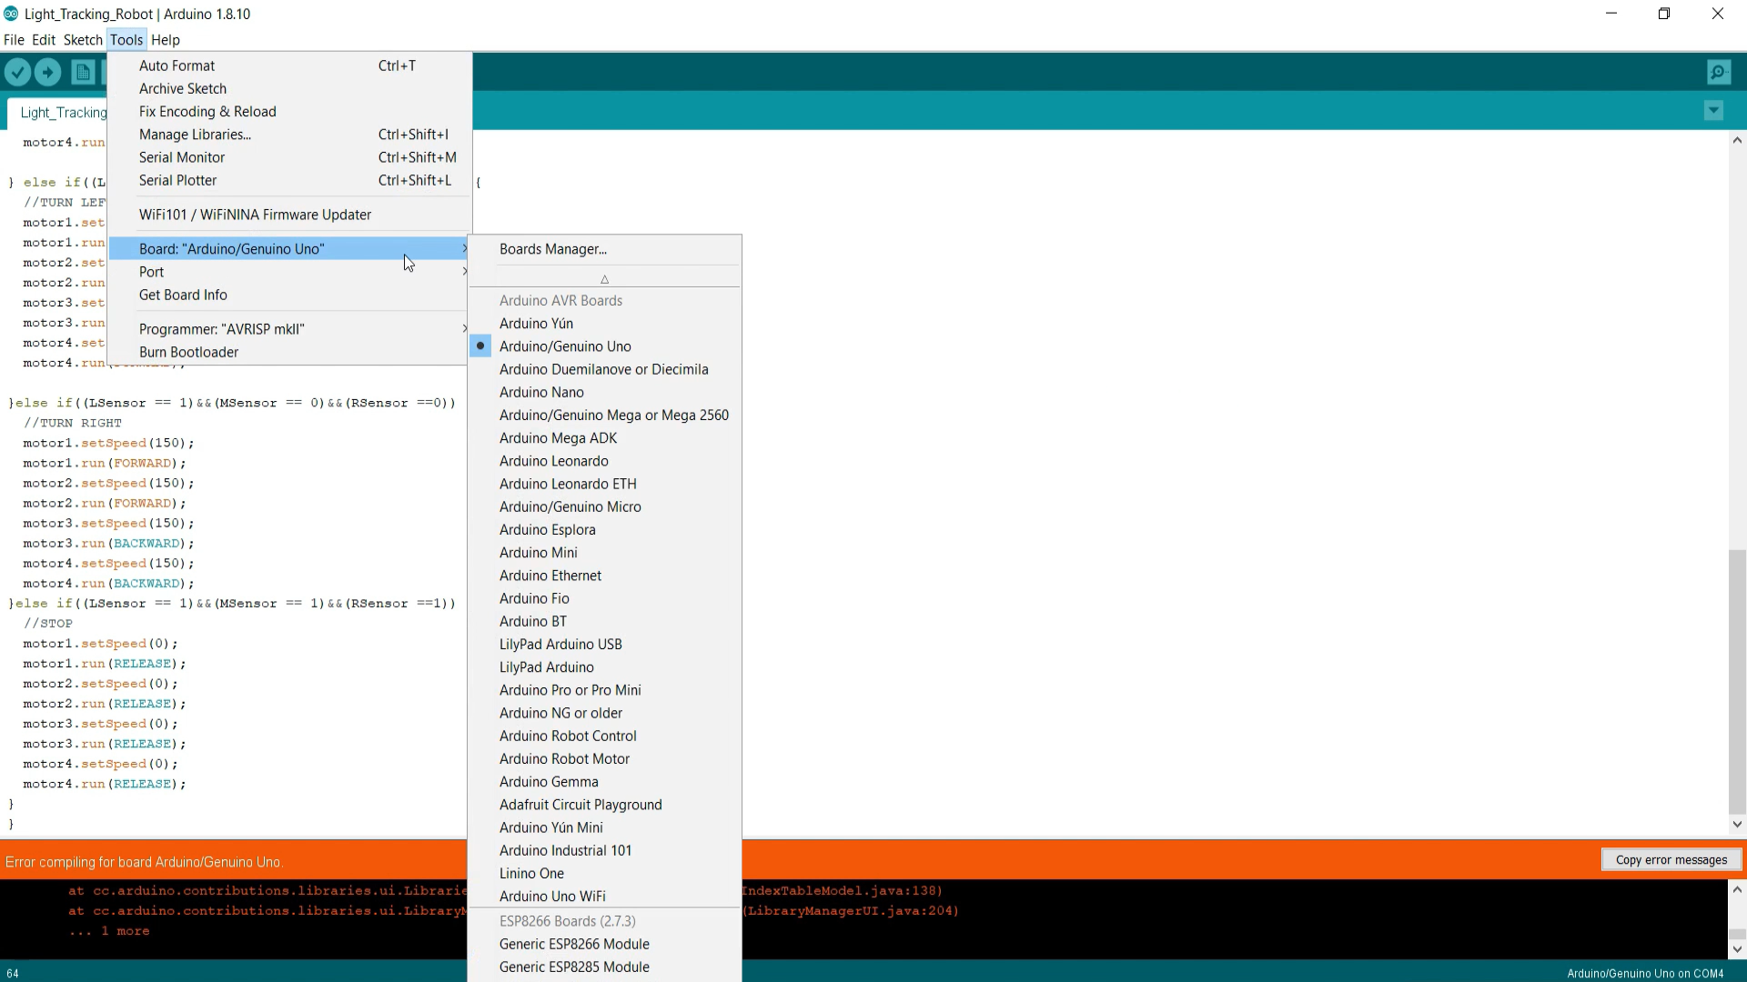Select Arduino Leonardo ETH board
Screen dimensions: 1747x982
tap(604, 484)
